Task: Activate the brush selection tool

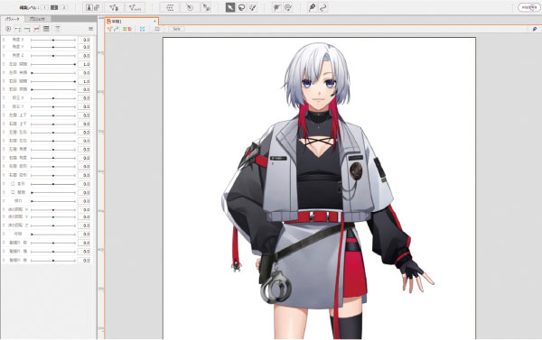Action: click(253, 7)
